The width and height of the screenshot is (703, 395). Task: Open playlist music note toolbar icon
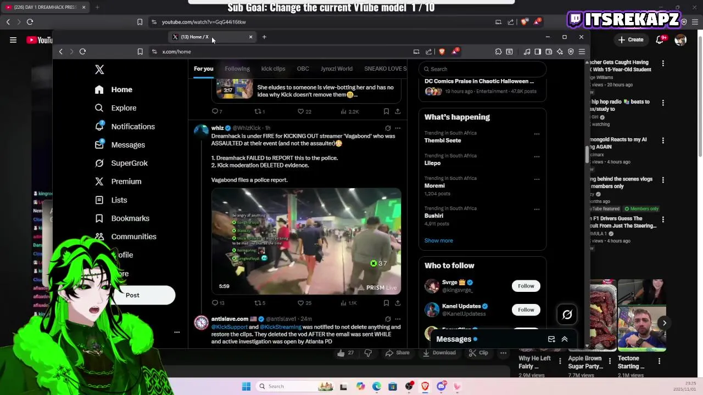tap(527, 52)
